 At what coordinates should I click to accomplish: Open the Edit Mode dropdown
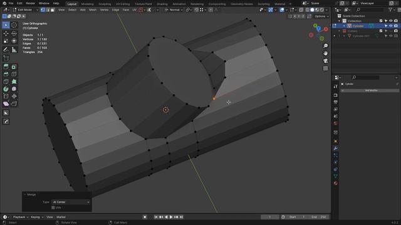tap(25, 10)
